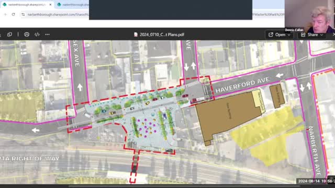Click the SEX AVE street label

click(x=76, y=53)
